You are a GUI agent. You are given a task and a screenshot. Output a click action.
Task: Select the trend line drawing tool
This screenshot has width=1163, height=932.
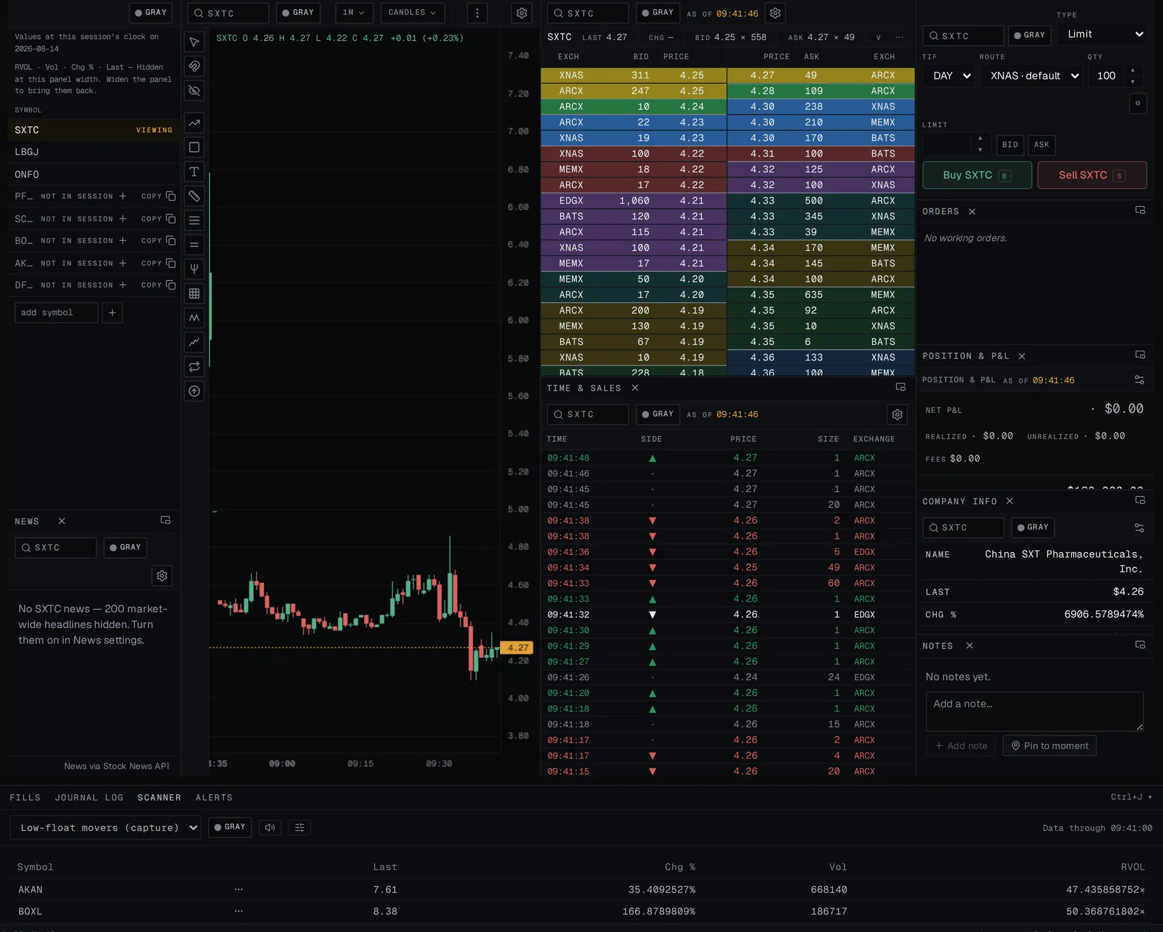click(x=194, y=123)
